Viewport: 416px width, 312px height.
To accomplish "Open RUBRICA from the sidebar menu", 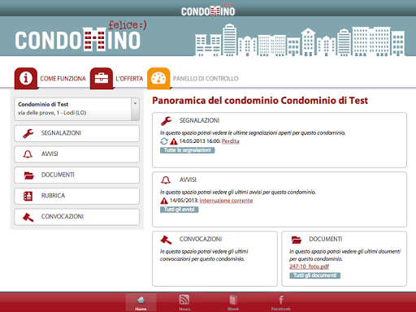I will 77,196.
